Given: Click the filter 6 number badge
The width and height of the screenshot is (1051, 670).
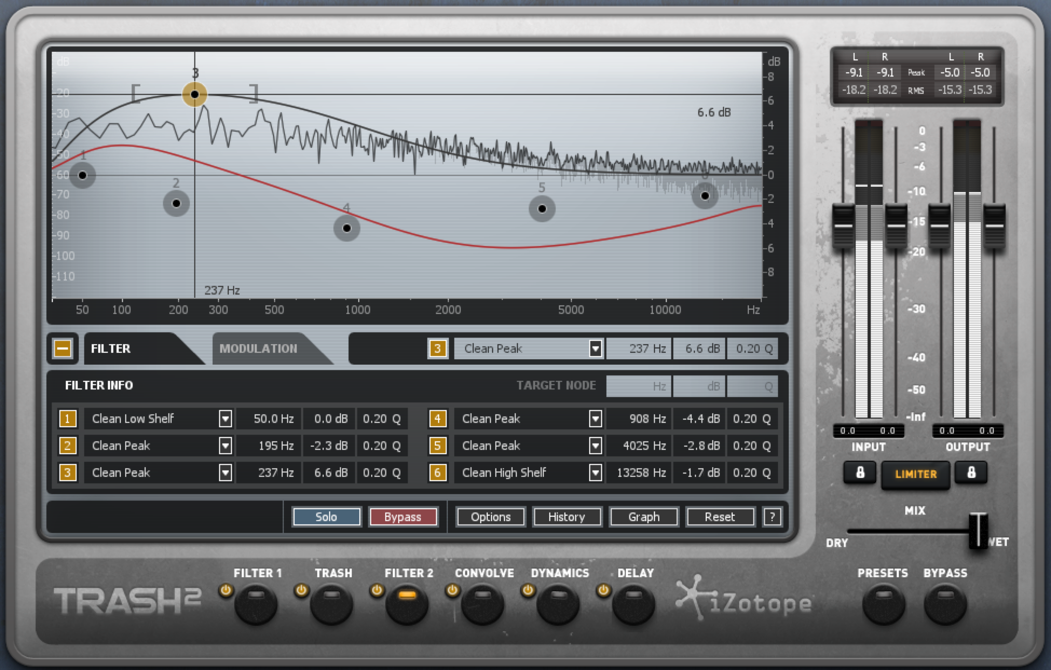Looking at the screenshot, I should tap(438, 473).
